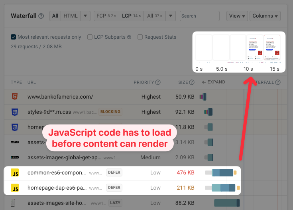Click the HTML5 icon for www.bankofamerica.com

pos(15,97)
